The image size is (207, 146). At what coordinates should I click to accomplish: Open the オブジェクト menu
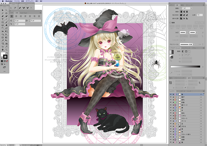(30, 1)
